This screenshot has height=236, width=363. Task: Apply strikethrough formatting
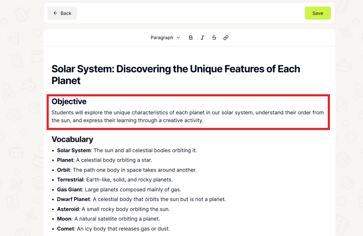pyautogui.click(x=214, y=37)
